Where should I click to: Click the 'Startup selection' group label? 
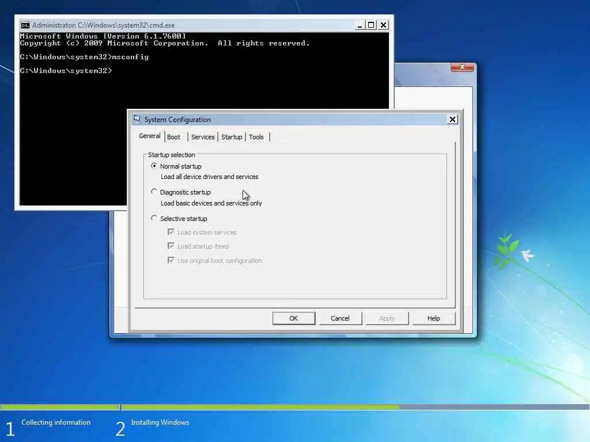coord(171,155)
